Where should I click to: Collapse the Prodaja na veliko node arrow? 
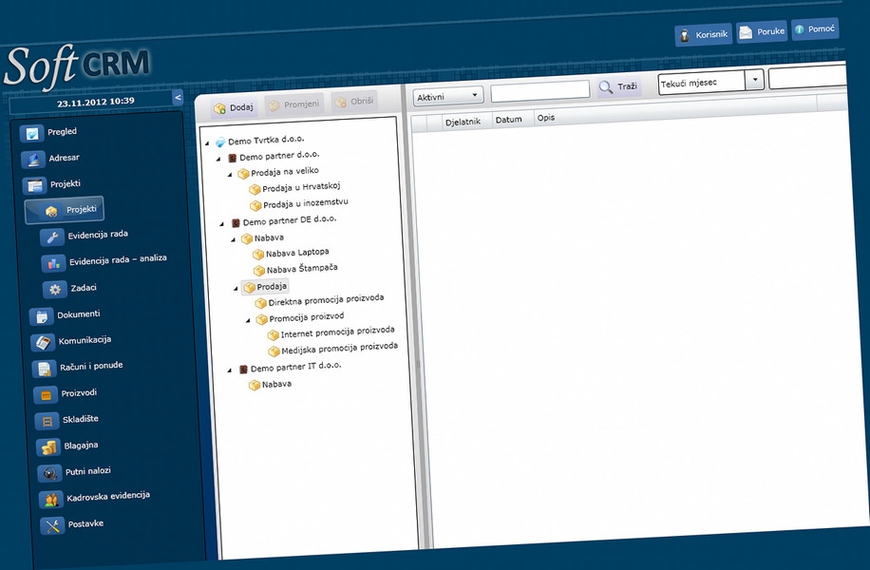click(x=230, y=174)
